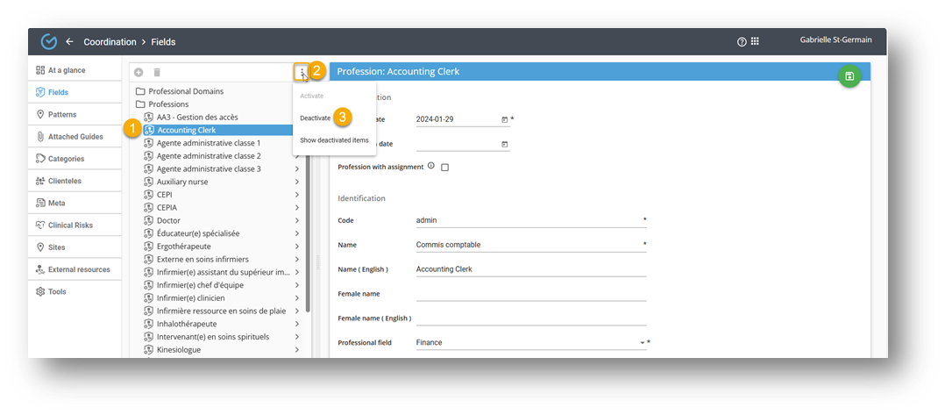Screen dimensions: 945x415
Task: Toggle the Profession with assignment checkbox
Action: coord(444,167)
